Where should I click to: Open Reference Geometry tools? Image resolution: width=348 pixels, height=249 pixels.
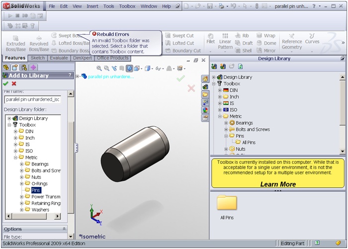click(x=292, y=42)
